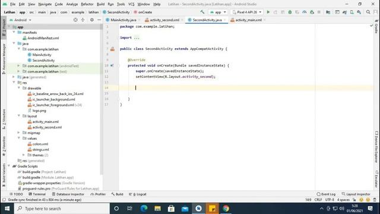This screenshot has height=214, width=380.
Task: Toggle the Favorites side tool window
Action: pos(4,146)
